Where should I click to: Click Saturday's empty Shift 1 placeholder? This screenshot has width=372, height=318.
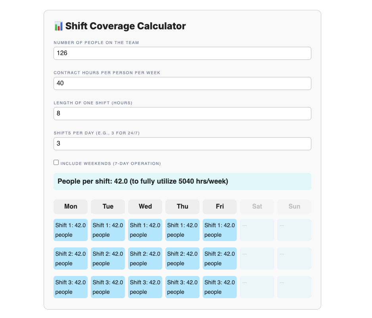click(257, 230)
